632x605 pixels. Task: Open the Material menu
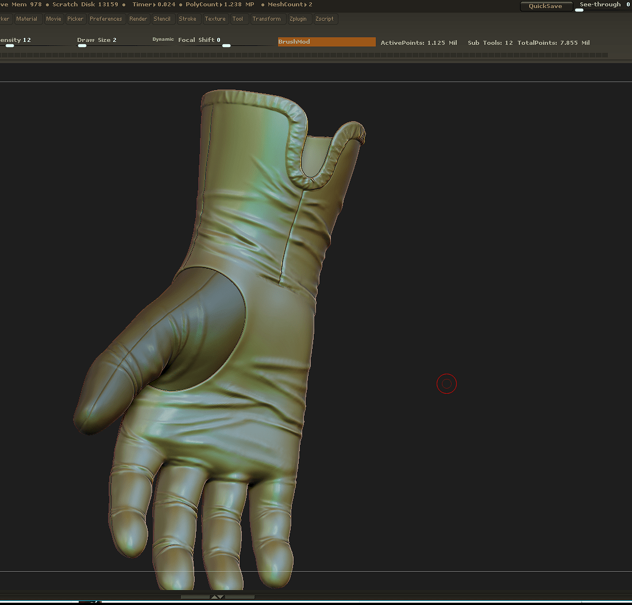pos(27,19)
